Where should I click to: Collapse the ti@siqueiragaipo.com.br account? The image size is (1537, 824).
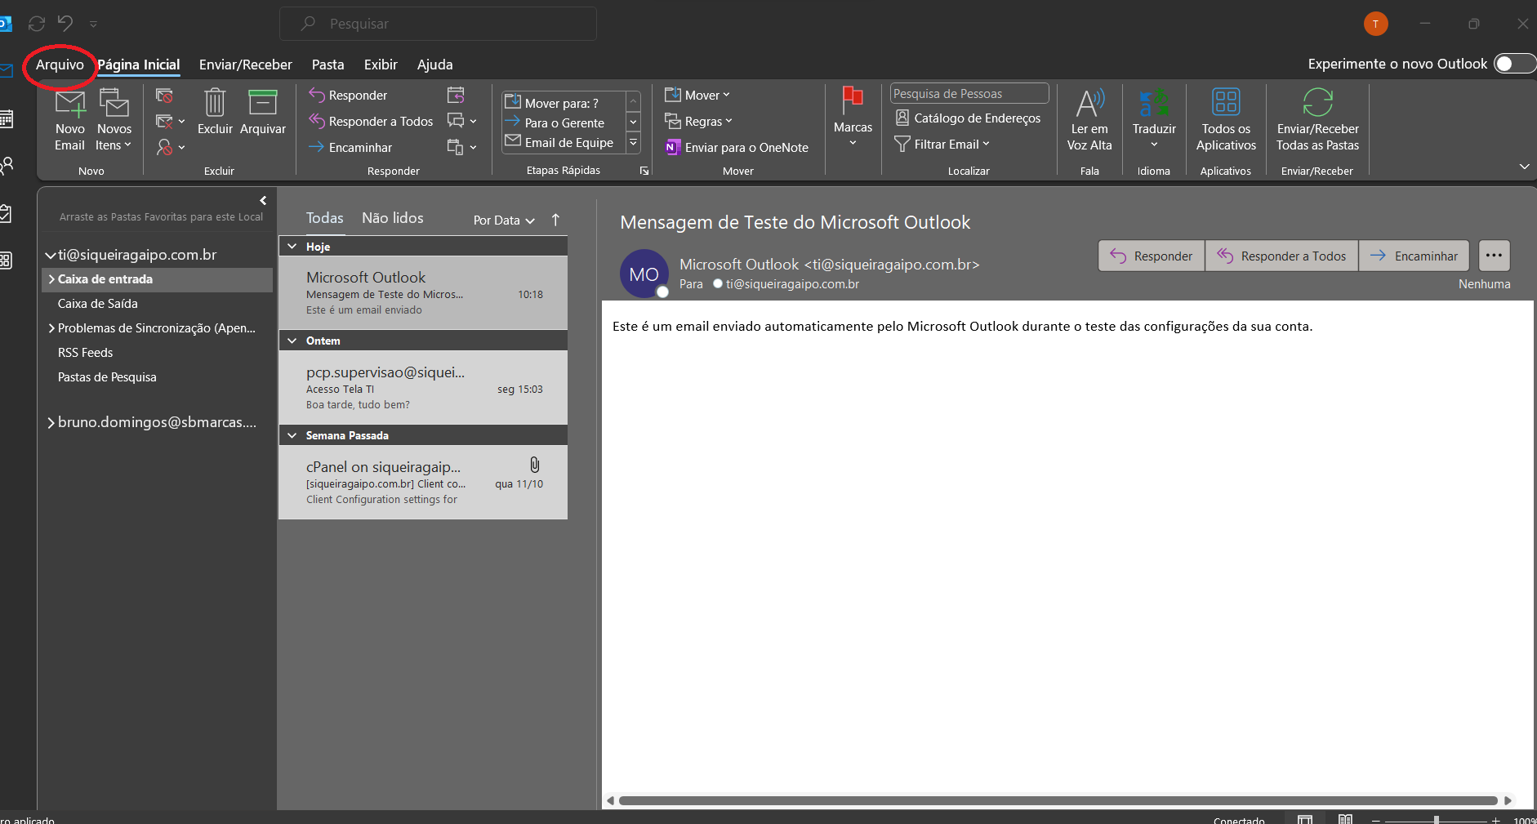point(51,256)
